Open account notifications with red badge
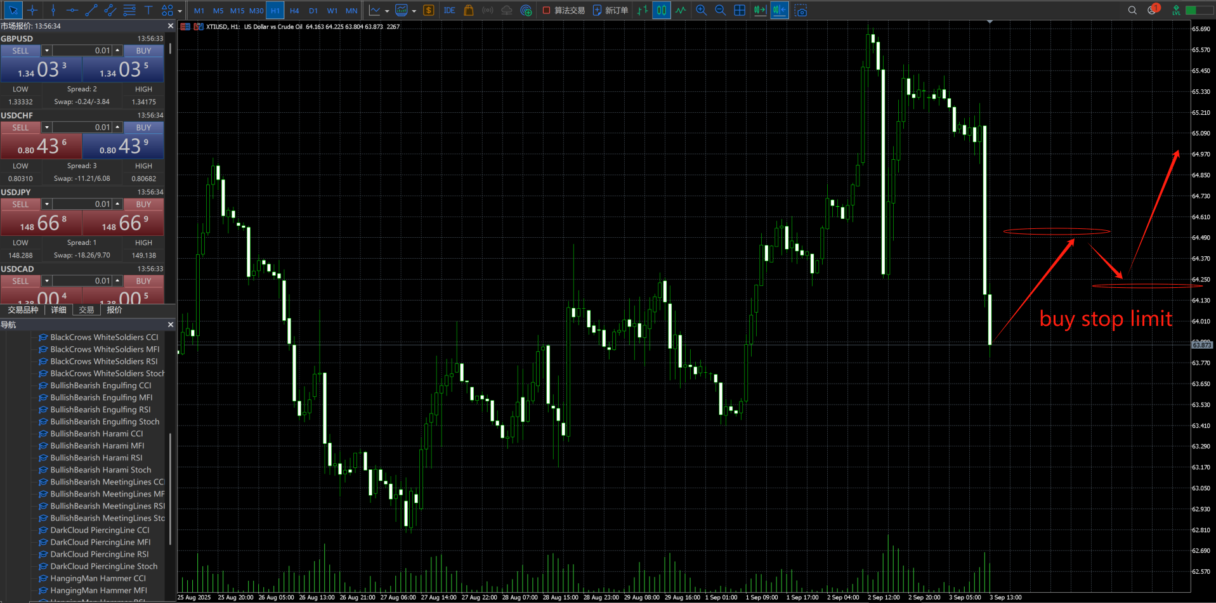 (1153, 10)
